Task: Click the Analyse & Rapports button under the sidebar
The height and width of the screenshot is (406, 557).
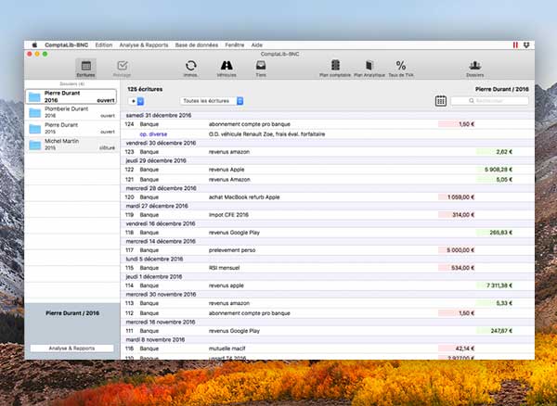Action: click(71, 349)
